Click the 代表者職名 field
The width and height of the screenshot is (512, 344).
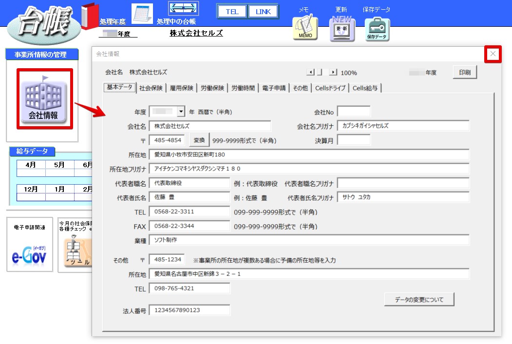190,183
